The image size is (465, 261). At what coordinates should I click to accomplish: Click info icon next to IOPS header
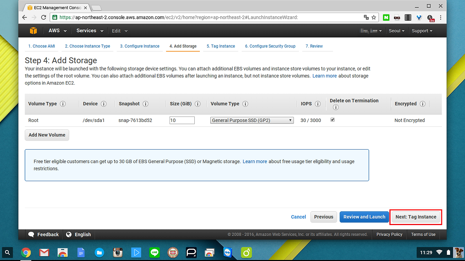coord(318,104)
